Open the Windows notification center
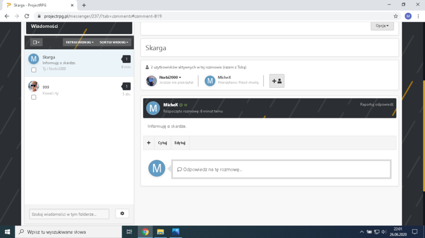425x238 pixels. point(415,232)
